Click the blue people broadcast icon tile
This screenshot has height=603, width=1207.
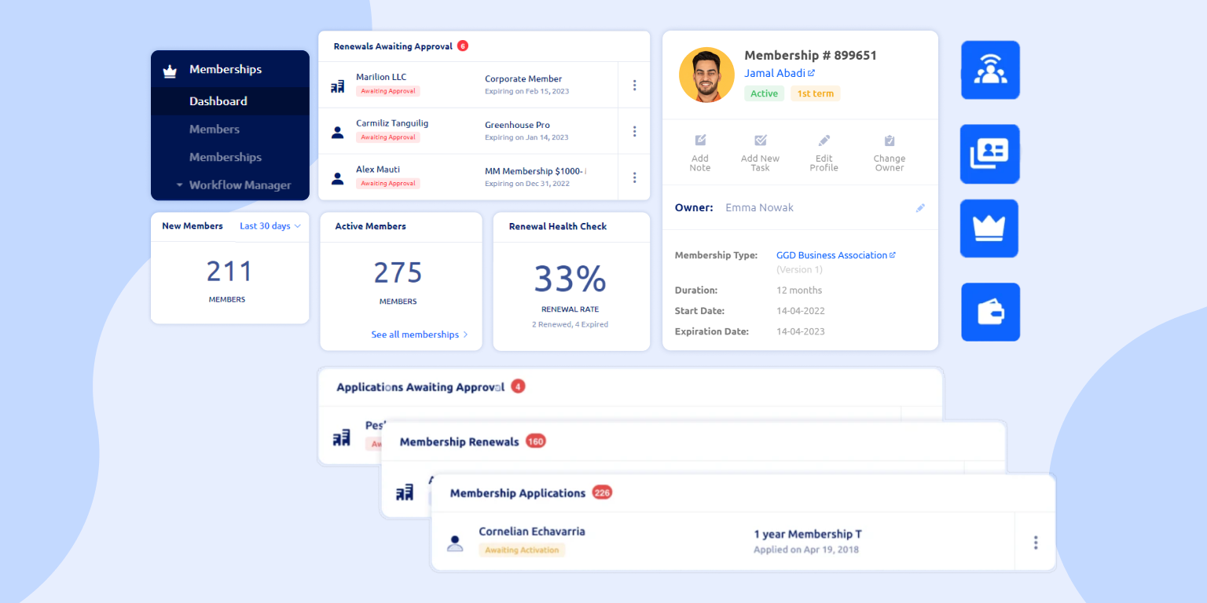[990, 71]
